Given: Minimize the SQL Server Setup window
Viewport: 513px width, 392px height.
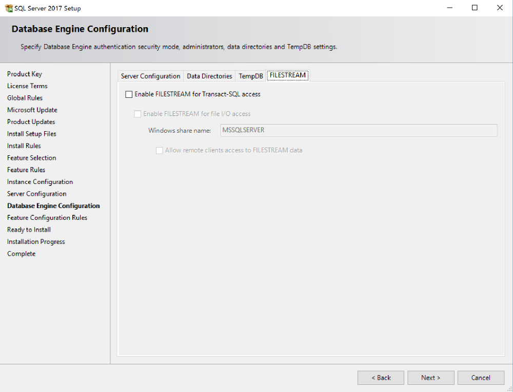Looking at the screenshot, I should (x=450, y=8).
